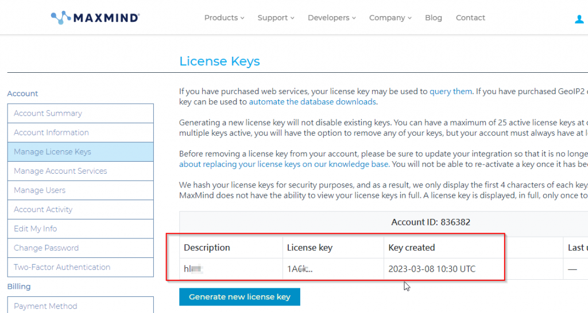Go to Account Summary
Image resolution: width=588 pixels, height=313 pixels.
coord(80,113)
